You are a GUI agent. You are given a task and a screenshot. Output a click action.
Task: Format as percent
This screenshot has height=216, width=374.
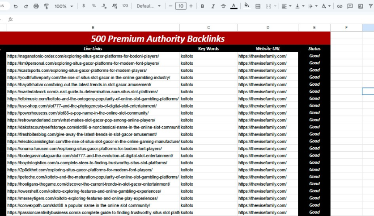[94, 6]
